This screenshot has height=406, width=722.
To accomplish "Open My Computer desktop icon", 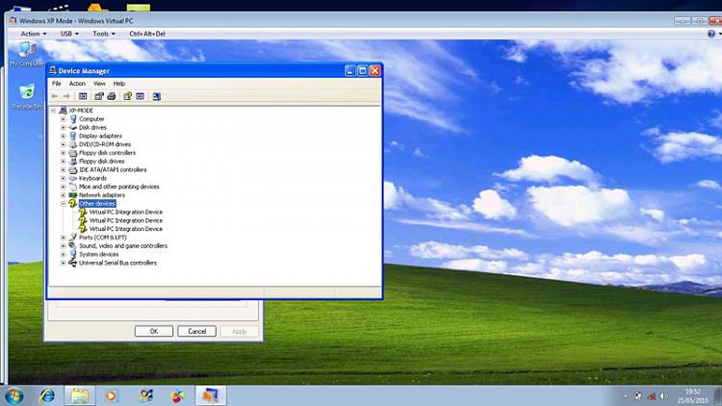I will point(27,54).
